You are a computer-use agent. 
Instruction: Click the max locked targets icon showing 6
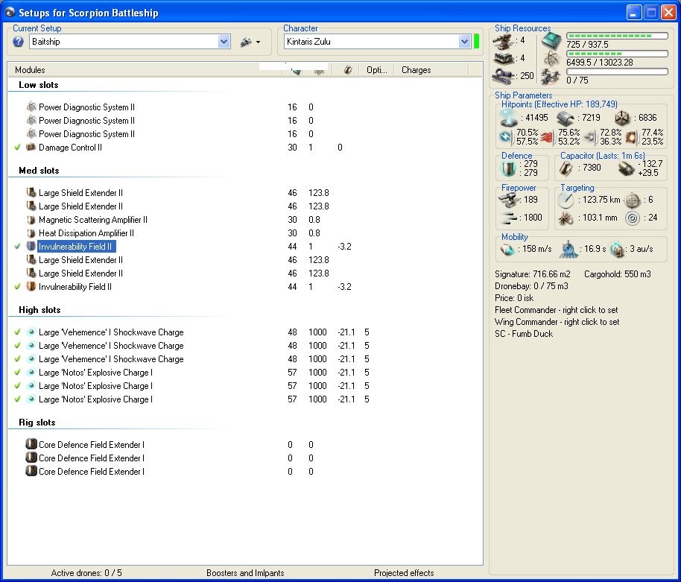[x=633, y=200]
